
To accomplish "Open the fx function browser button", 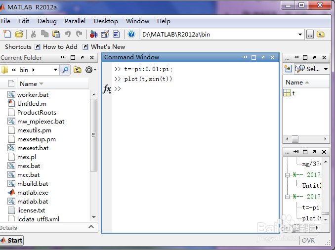I will (107, 88).
